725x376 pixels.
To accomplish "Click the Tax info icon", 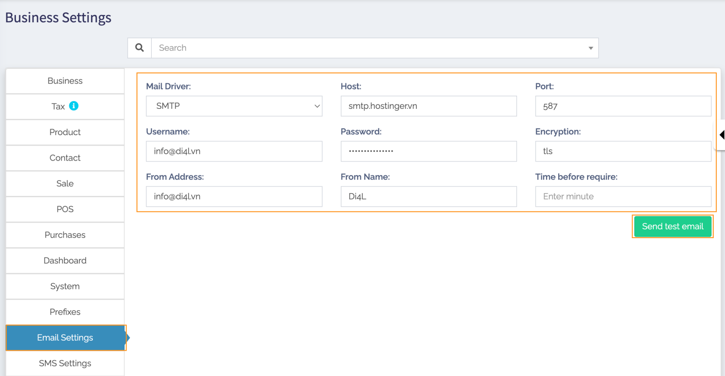I will 74,106.
